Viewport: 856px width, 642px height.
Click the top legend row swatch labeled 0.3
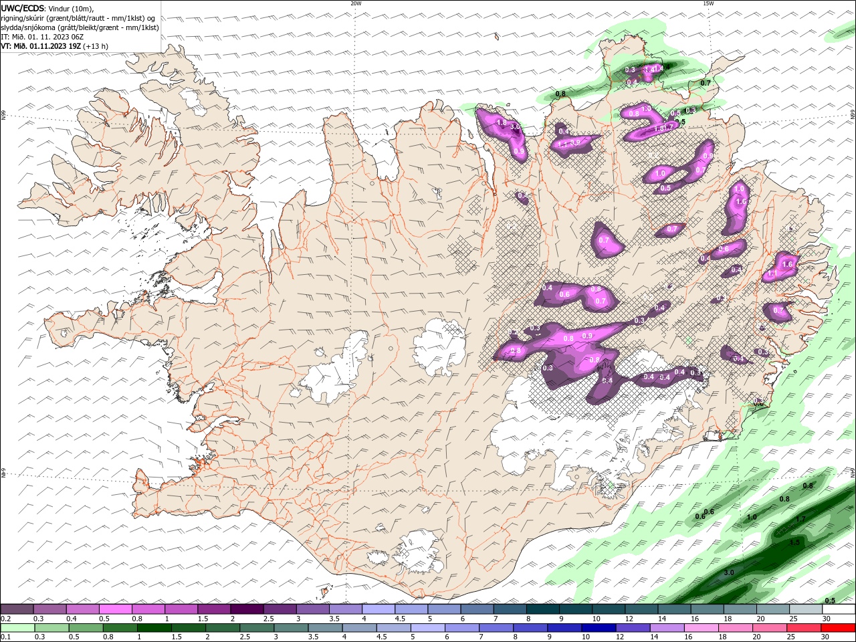click(49, 609)
